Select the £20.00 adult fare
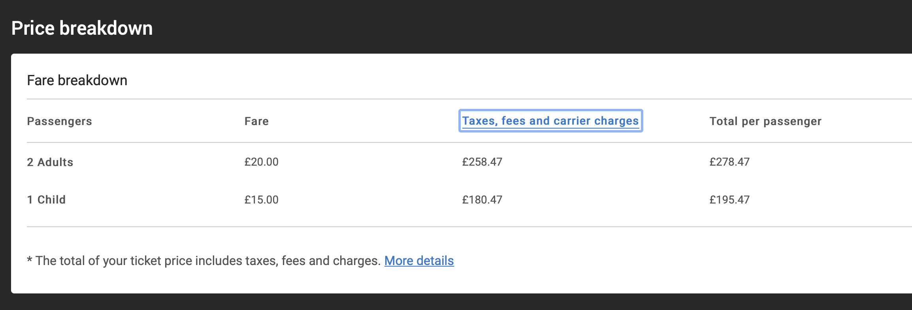 coord(262,162)
